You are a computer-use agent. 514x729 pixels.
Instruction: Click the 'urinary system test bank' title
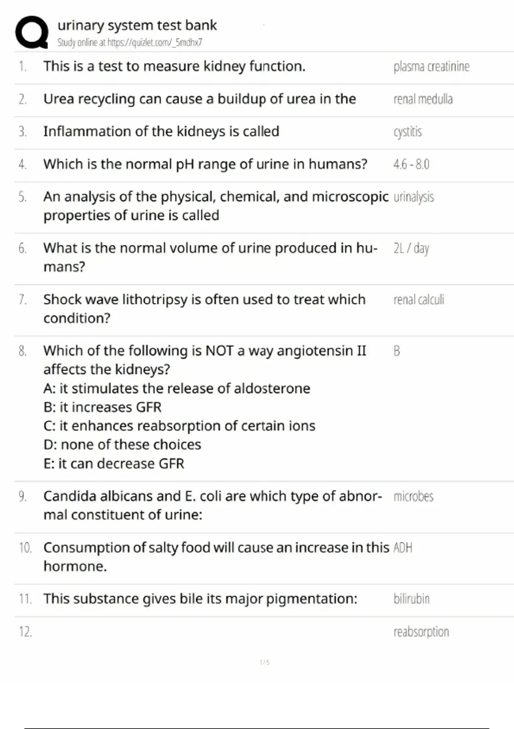click(x=137, y=25)
